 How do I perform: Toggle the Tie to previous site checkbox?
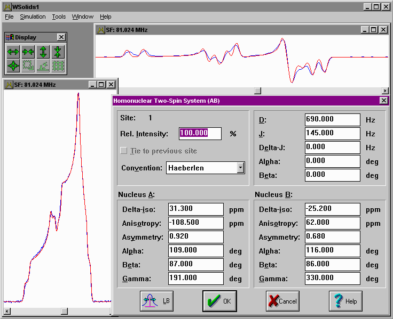coord(124,151)
